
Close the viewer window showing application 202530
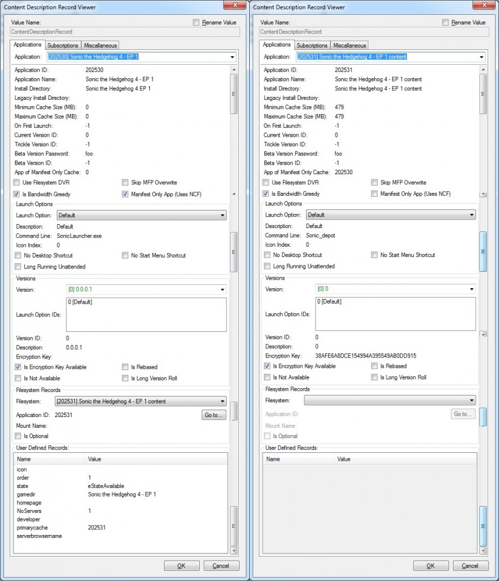pyautogui.click(x=230, y=6)
